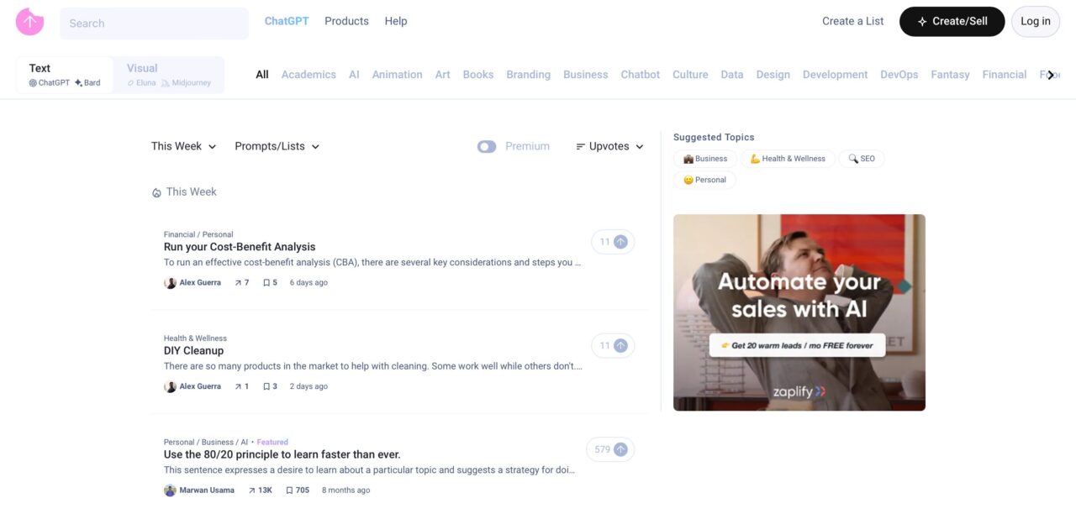Open Help in the top navigation
The height and width of the screenshot is (514, 1076).
point(396,21)
